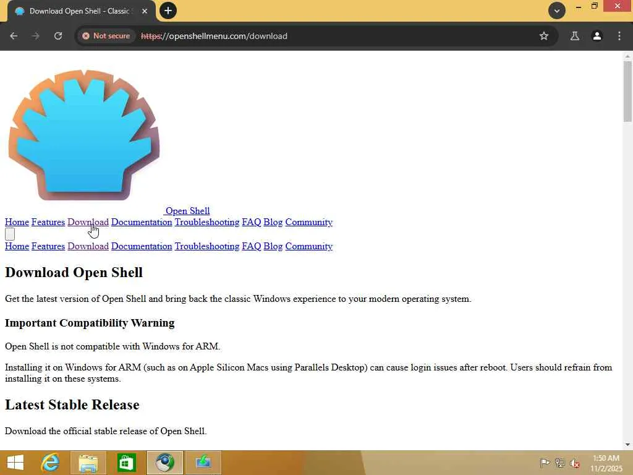The height and width of the screenshot is (475, 633).
Task: Open the installer download taskbar icon
Action: [x=203, y=463]
